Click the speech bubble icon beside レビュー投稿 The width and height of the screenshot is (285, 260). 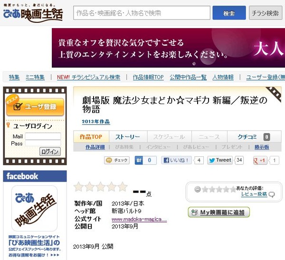point(272,195)
